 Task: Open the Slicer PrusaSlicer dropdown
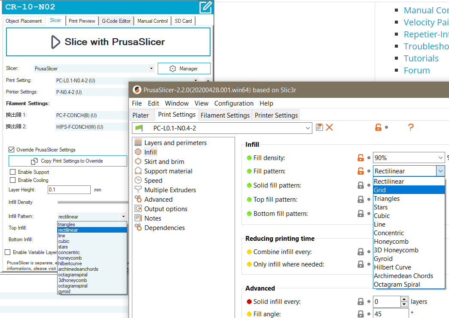tap(151, 68)
